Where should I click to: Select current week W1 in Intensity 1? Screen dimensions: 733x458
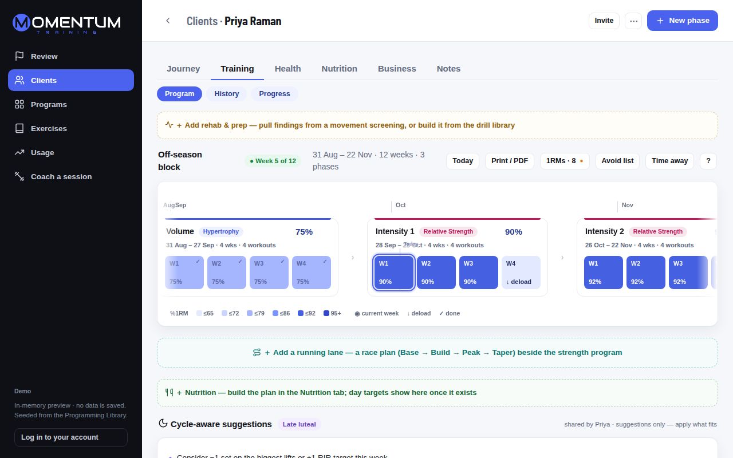click(394, 273)
